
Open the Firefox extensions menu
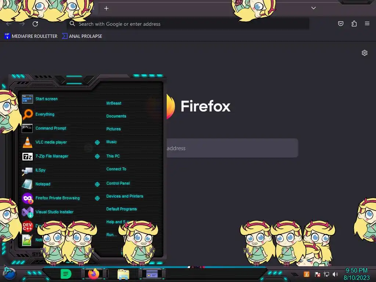[x=354, y=23]
